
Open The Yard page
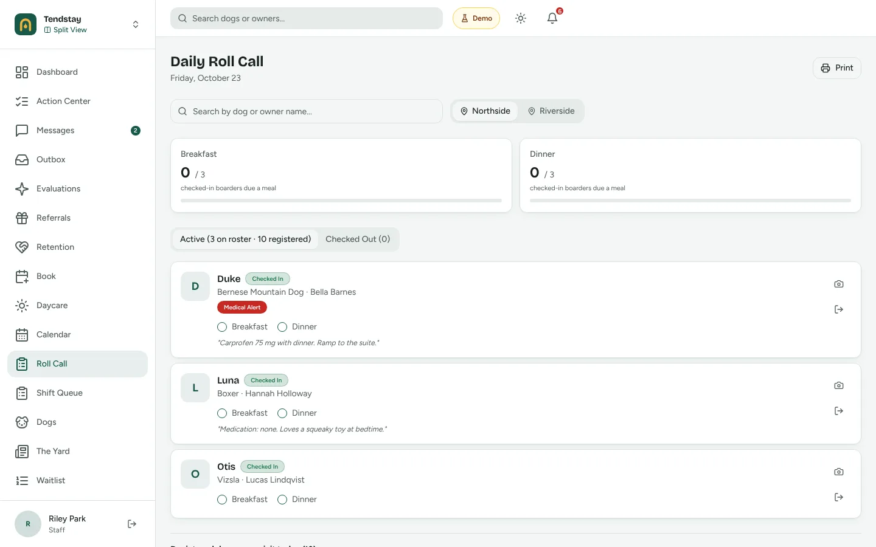click(x=77, y=452)
